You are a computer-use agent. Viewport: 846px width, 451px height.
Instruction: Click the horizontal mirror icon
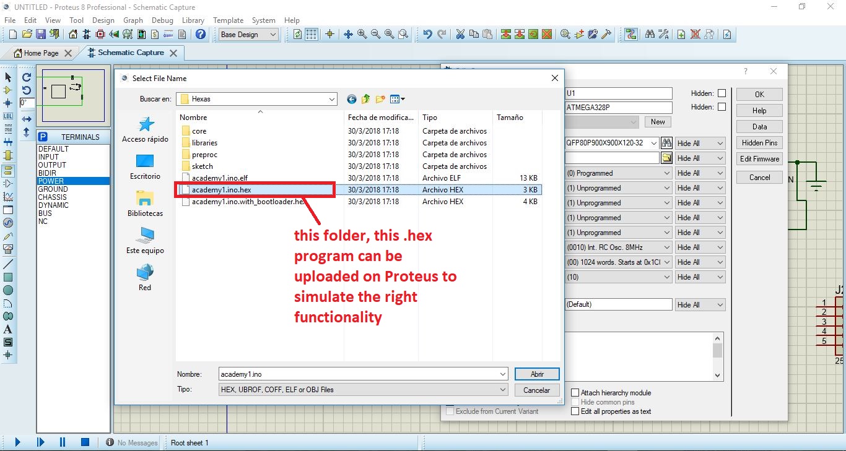pos(27,119)
